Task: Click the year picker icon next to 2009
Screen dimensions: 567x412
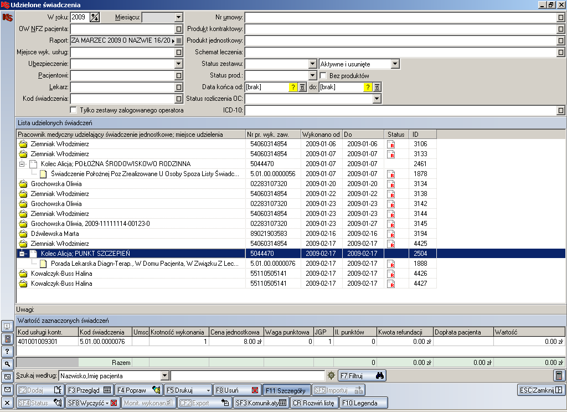Action: [95, 17]
